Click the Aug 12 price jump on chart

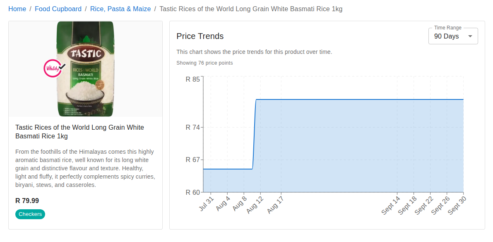pos(255,133)
